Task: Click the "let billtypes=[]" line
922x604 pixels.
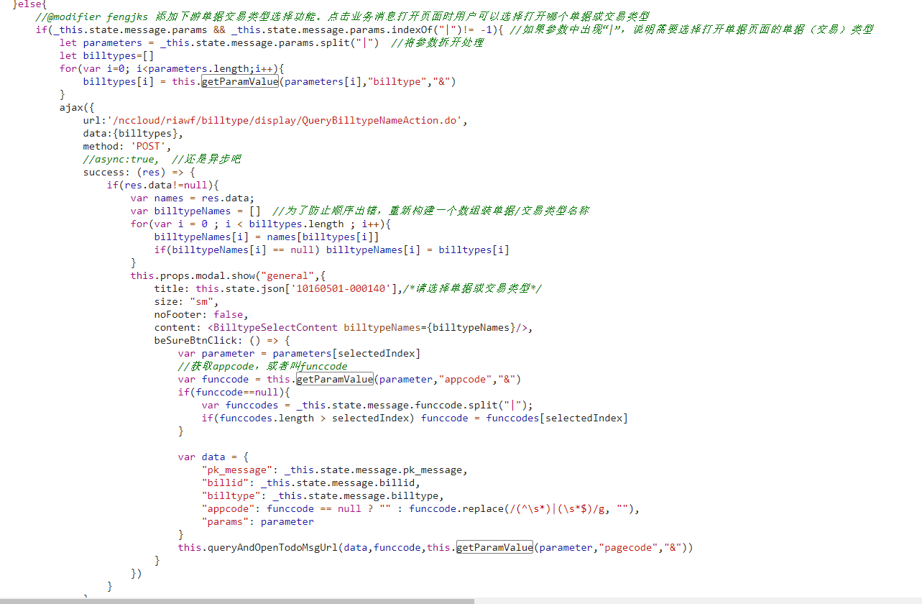Action: [106, 55]
